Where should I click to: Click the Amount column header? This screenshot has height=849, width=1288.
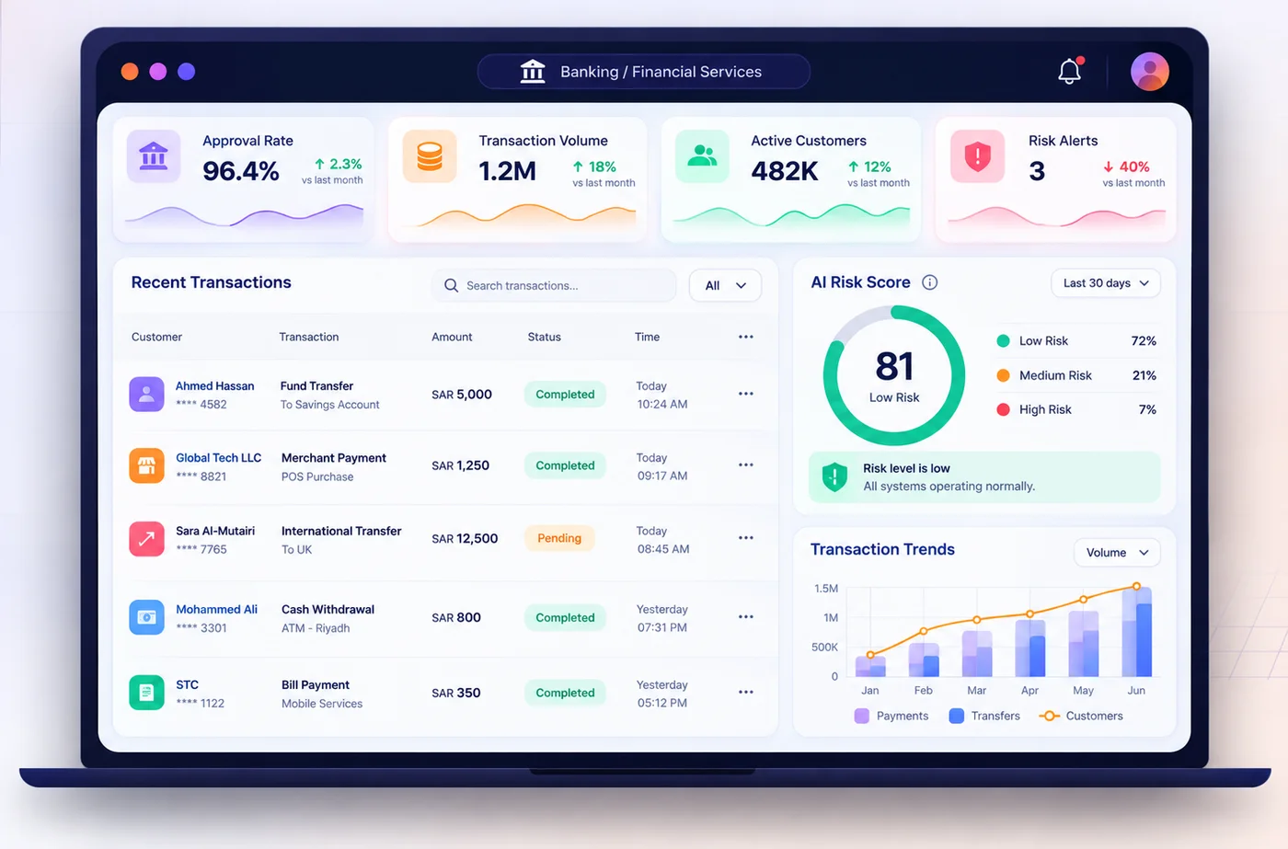pos(452,337)
